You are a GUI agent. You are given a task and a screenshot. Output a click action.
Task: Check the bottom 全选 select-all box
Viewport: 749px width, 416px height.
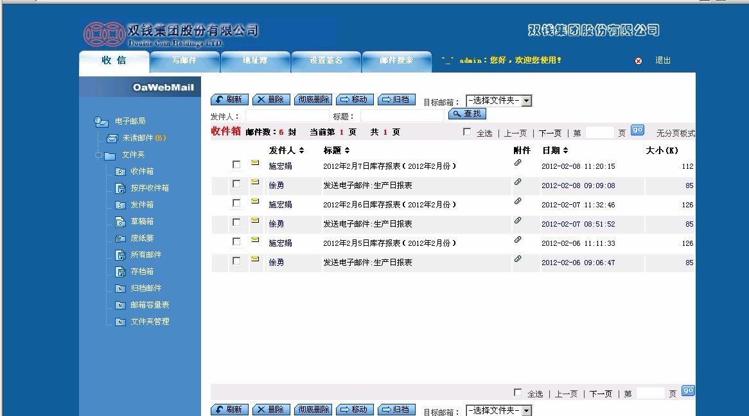pos(517,392)
